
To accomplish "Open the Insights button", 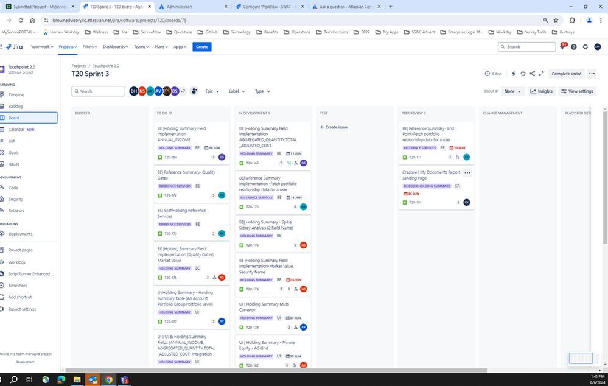I will tap(541, 91).
